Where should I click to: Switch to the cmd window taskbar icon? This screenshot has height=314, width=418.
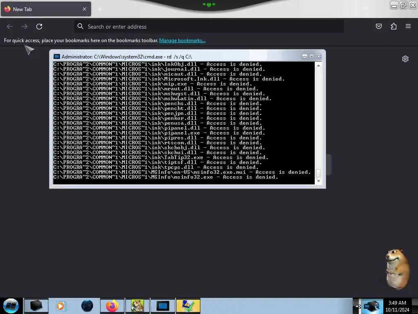coord(162,306)
